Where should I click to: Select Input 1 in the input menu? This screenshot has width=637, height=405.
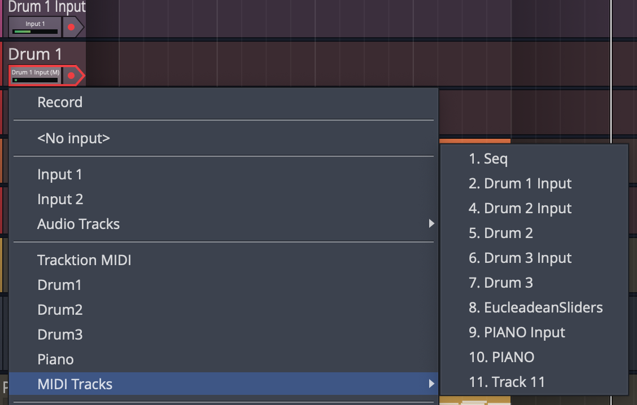(60, 174)
